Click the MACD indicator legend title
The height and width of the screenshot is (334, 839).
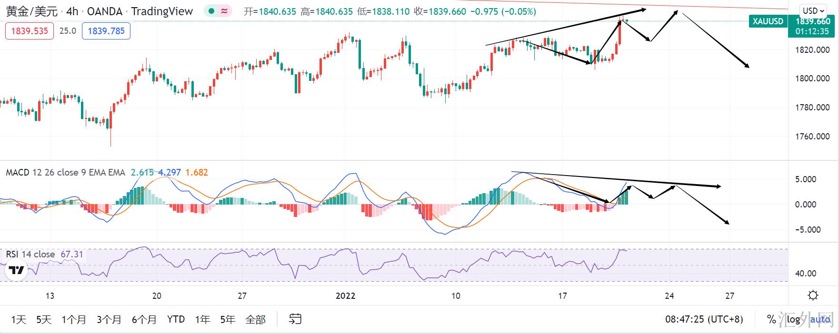(65, 172)
